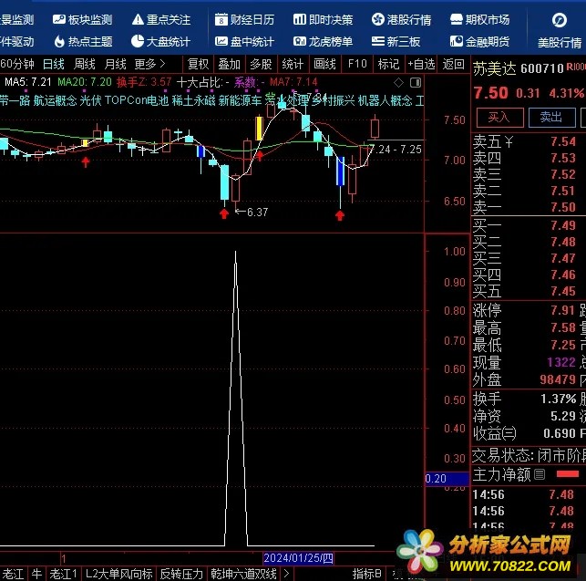Click the 外盘 value 98479

click(558, 379)
